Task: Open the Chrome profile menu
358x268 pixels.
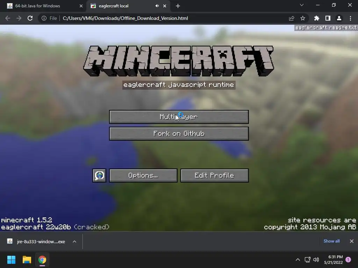Action: [x=339, y=18]
